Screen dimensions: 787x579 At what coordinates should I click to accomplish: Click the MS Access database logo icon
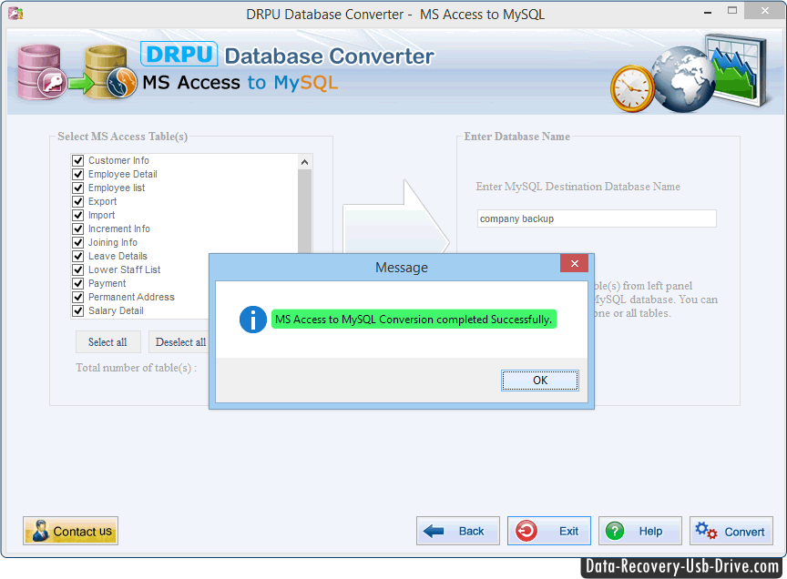pos(41,72)
